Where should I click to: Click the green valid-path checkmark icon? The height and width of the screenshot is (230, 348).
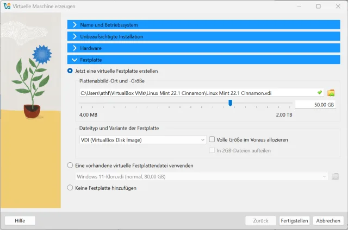tap(320, 93)
